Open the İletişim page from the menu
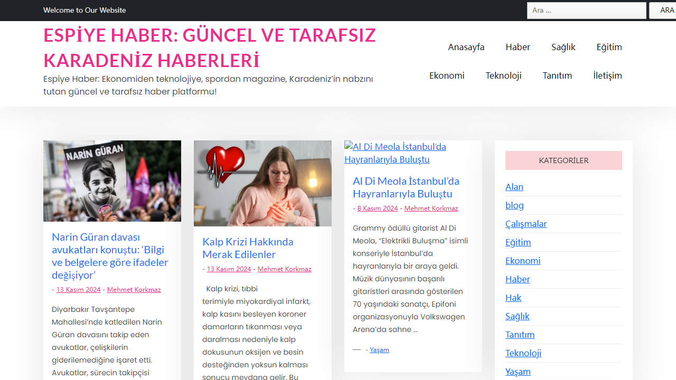 click(x=607, y=75)
